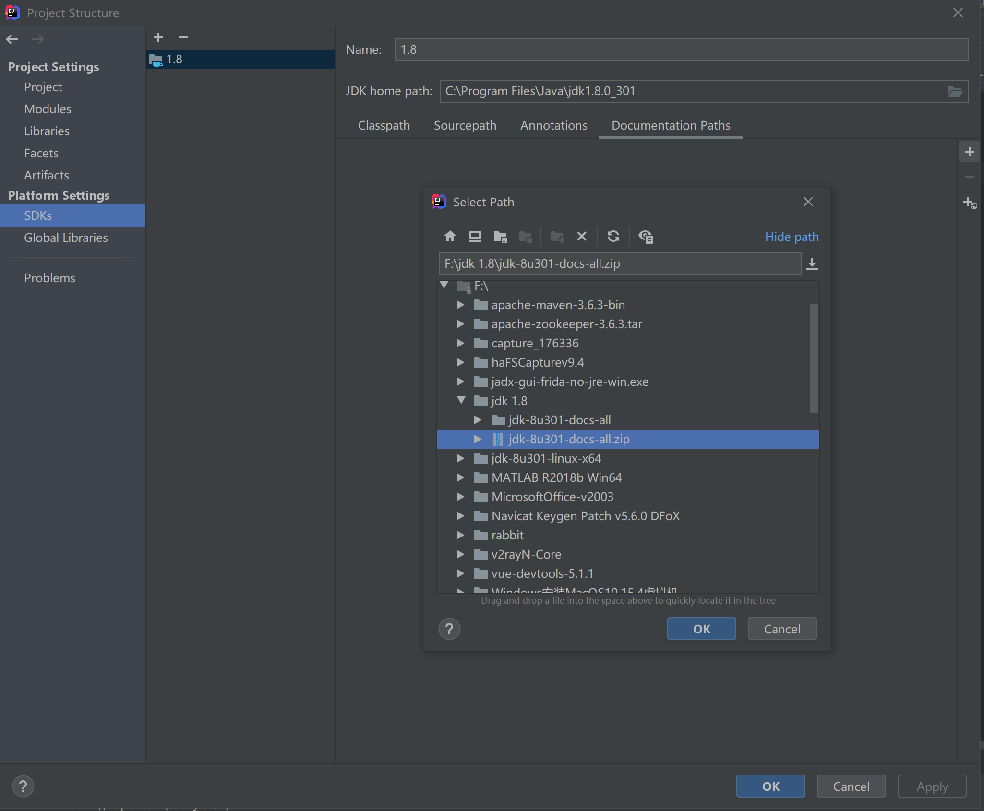Switch to the Sourcepath tab
The height and width of the screenshot is (811, 984).
click(466, 125)
